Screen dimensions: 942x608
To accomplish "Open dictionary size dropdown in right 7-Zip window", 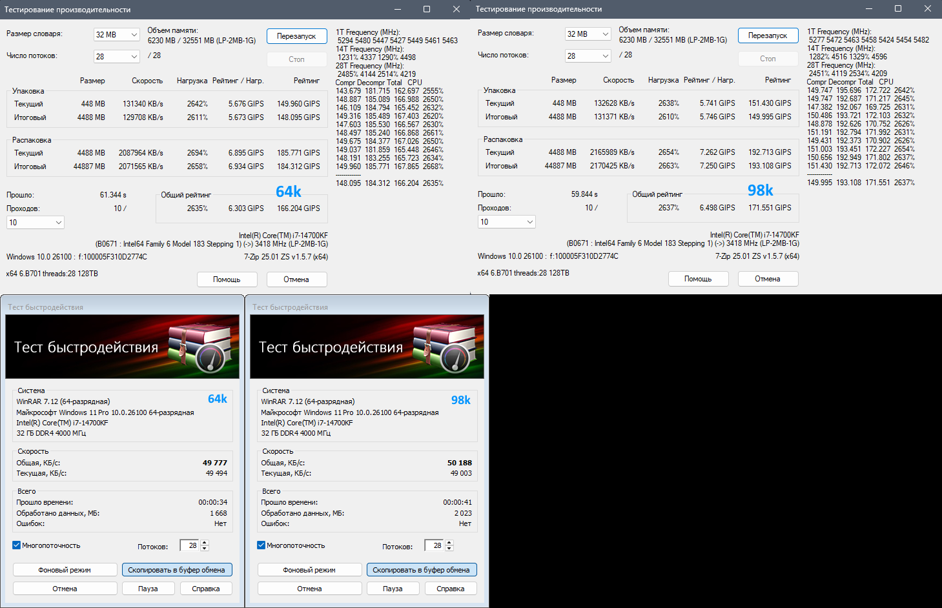I will (x=588, y=34).
